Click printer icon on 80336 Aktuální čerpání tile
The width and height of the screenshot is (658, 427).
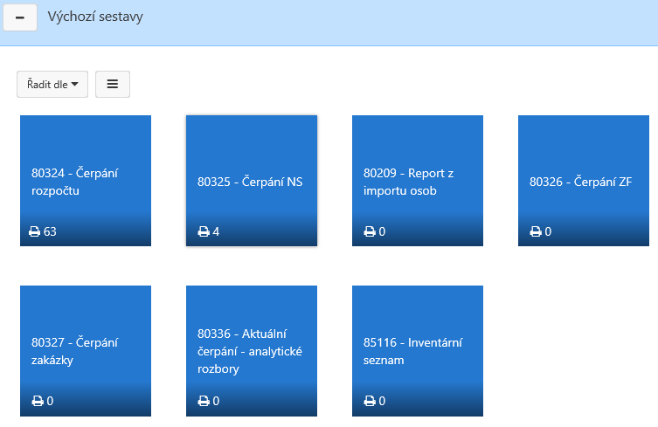(x=204, y=401)
